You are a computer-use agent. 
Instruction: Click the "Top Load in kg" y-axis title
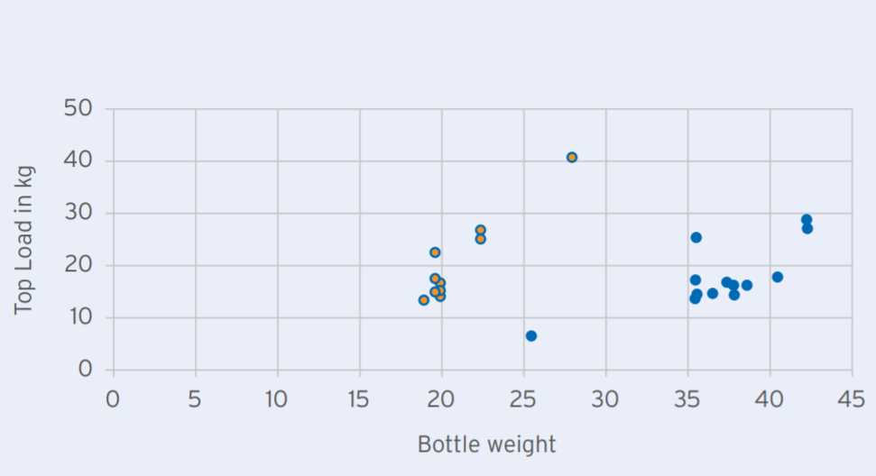click(x=23, y=241)
